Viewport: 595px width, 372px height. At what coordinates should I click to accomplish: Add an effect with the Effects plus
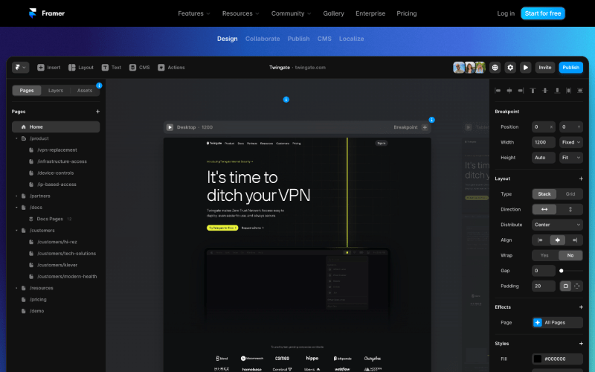point(581,307)
